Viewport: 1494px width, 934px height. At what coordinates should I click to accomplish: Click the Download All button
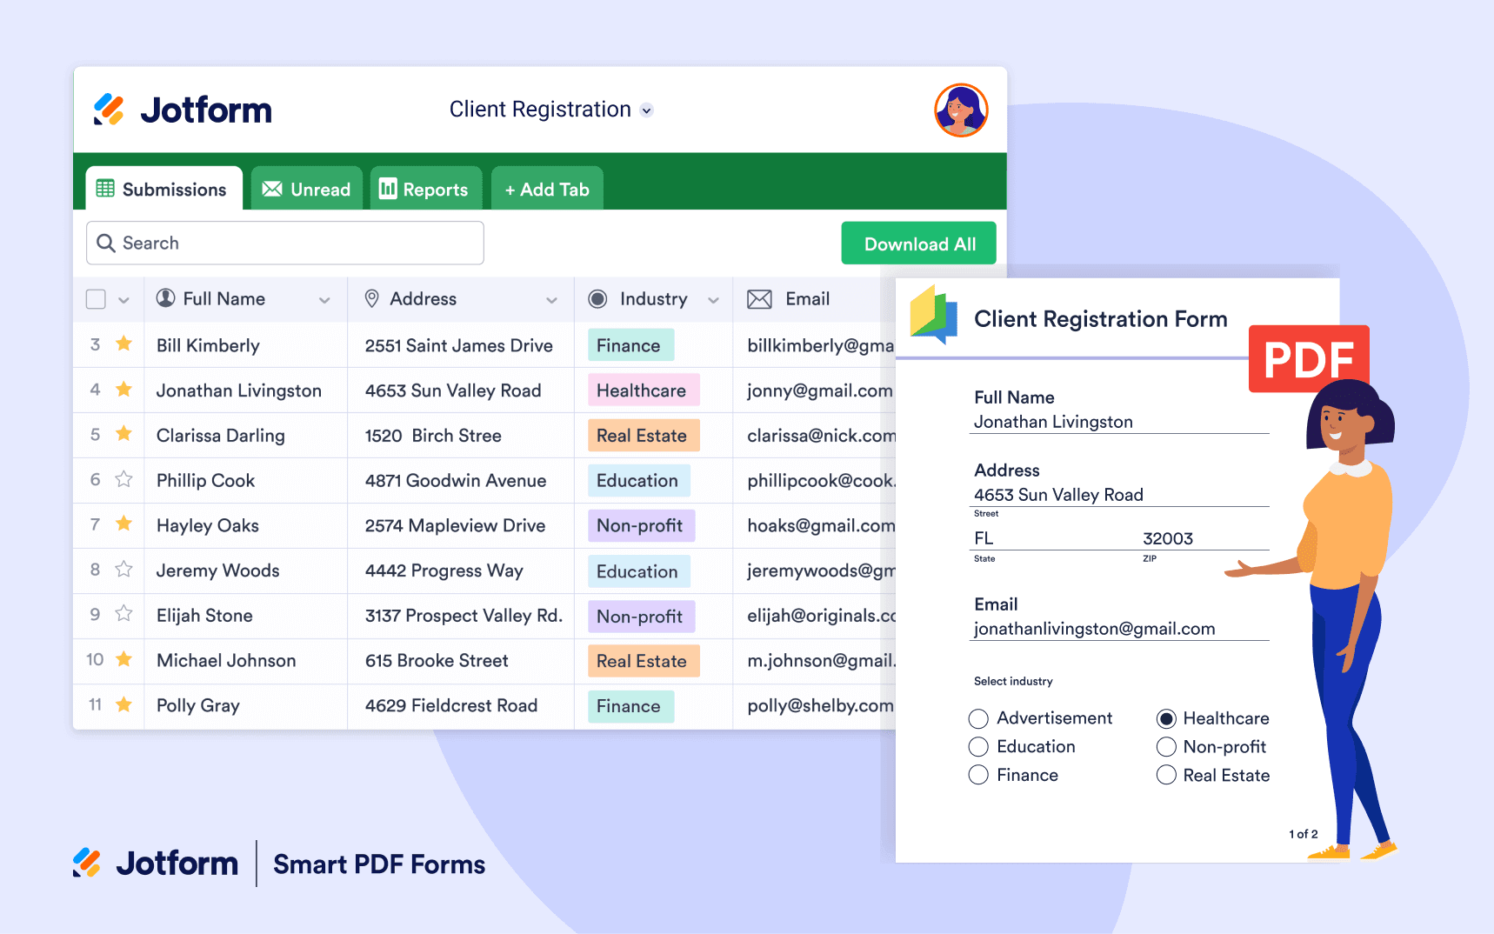(918, 243)
